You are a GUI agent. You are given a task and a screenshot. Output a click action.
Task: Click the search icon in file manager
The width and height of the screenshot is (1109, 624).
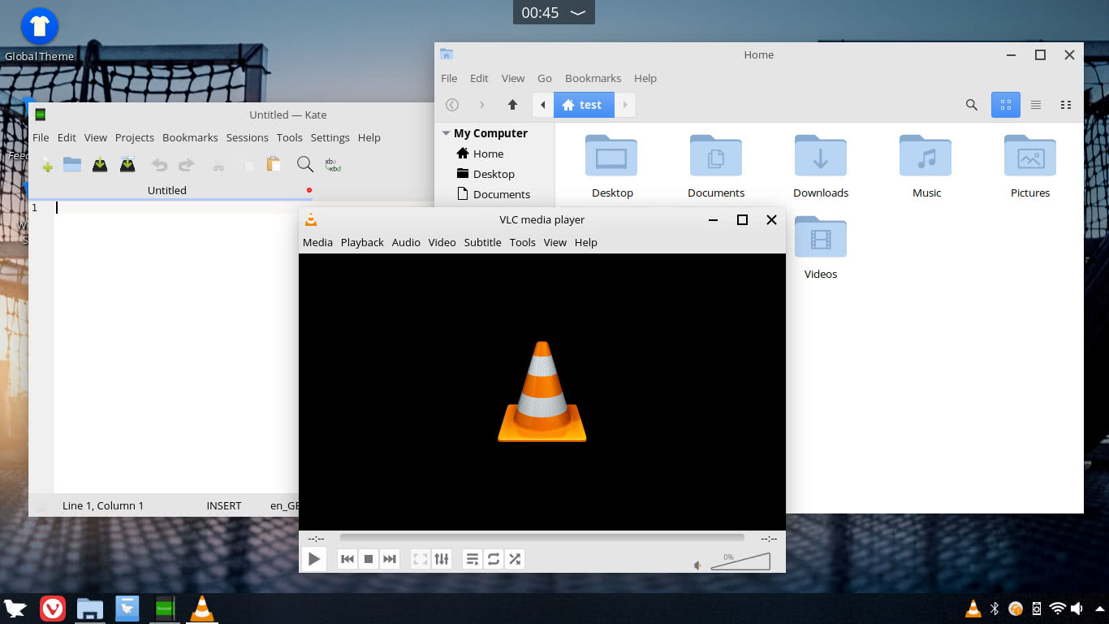pos(972,105)
